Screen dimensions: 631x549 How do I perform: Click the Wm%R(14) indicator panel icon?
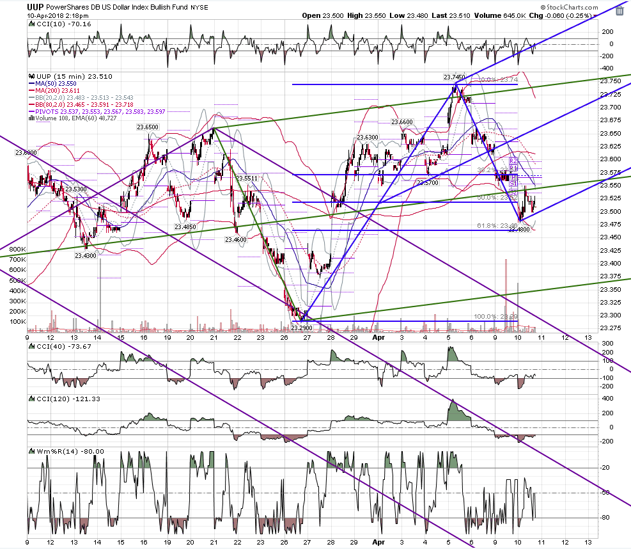pyautogui.click(x=31, y=452)
